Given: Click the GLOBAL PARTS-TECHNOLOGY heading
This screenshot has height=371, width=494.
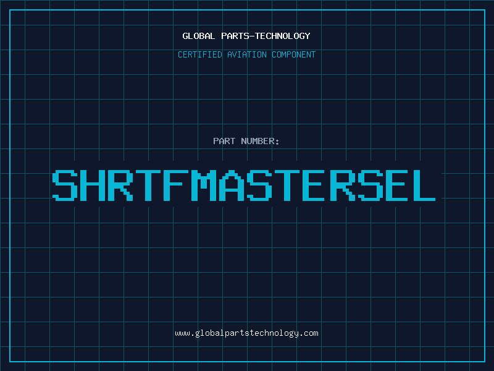Looking at the screenshot, I should [246, 36].
